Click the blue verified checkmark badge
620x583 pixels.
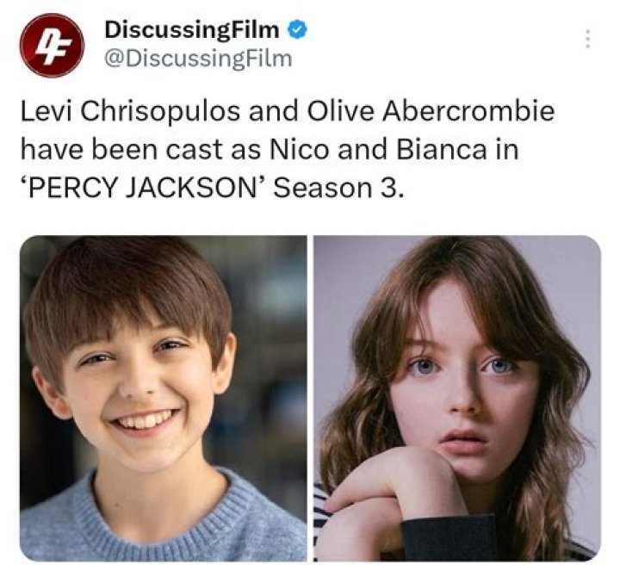point(296,30)
